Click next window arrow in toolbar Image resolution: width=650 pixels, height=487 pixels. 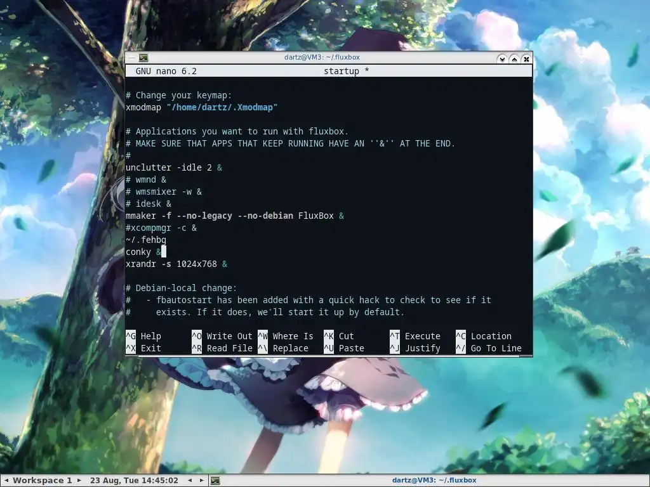201,481
